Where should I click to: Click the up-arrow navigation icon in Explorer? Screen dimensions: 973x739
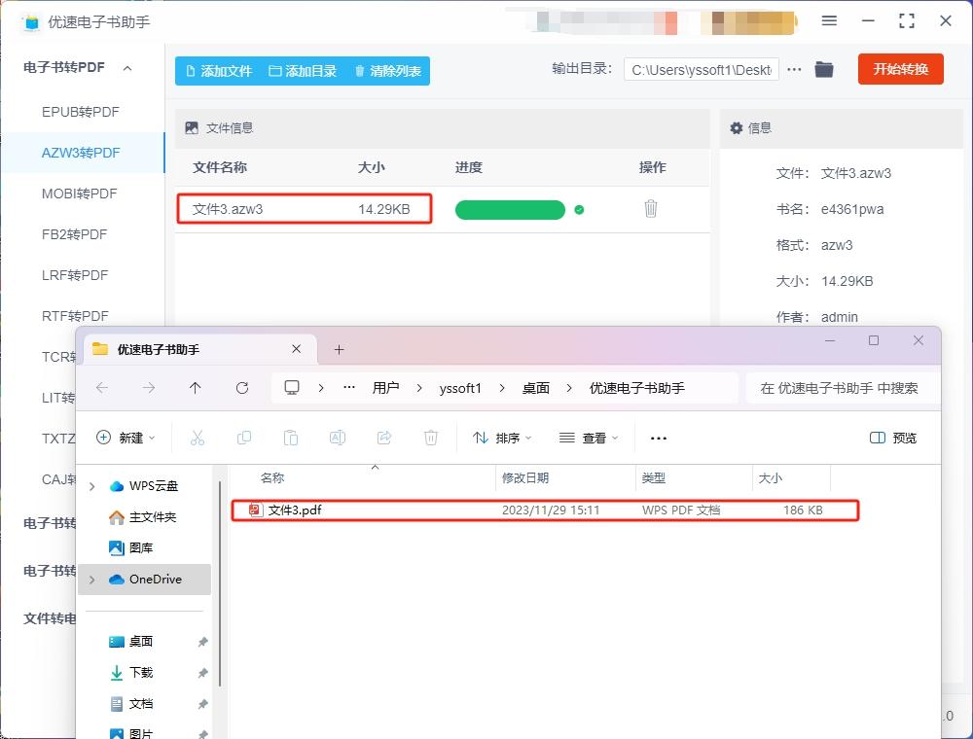click(196, 388)
